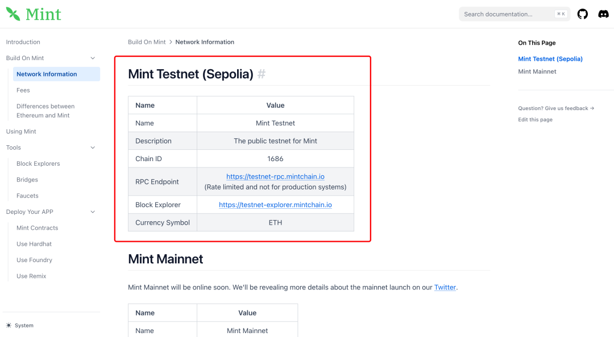Follow the Twitter link

(x=445, y=288)
